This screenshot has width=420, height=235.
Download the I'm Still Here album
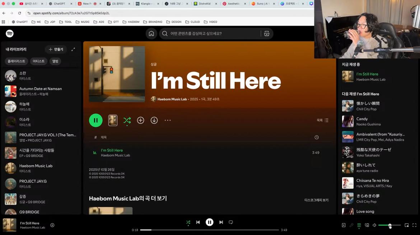tap(154, 121)
